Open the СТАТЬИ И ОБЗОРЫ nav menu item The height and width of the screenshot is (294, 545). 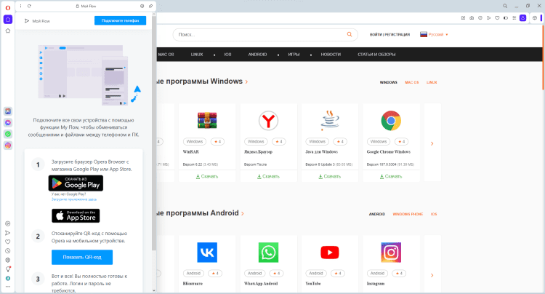[x=376, y=55]
